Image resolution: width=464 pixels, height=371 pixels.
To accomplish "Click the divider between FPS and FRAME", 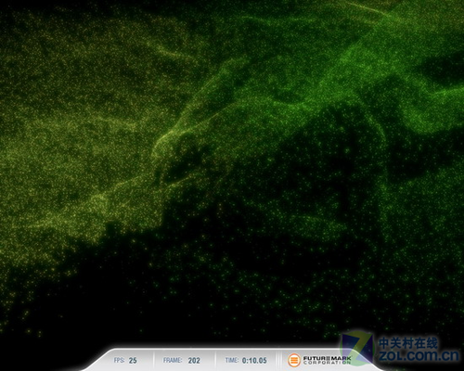I will pyautogui.click(x=153, y=360).
